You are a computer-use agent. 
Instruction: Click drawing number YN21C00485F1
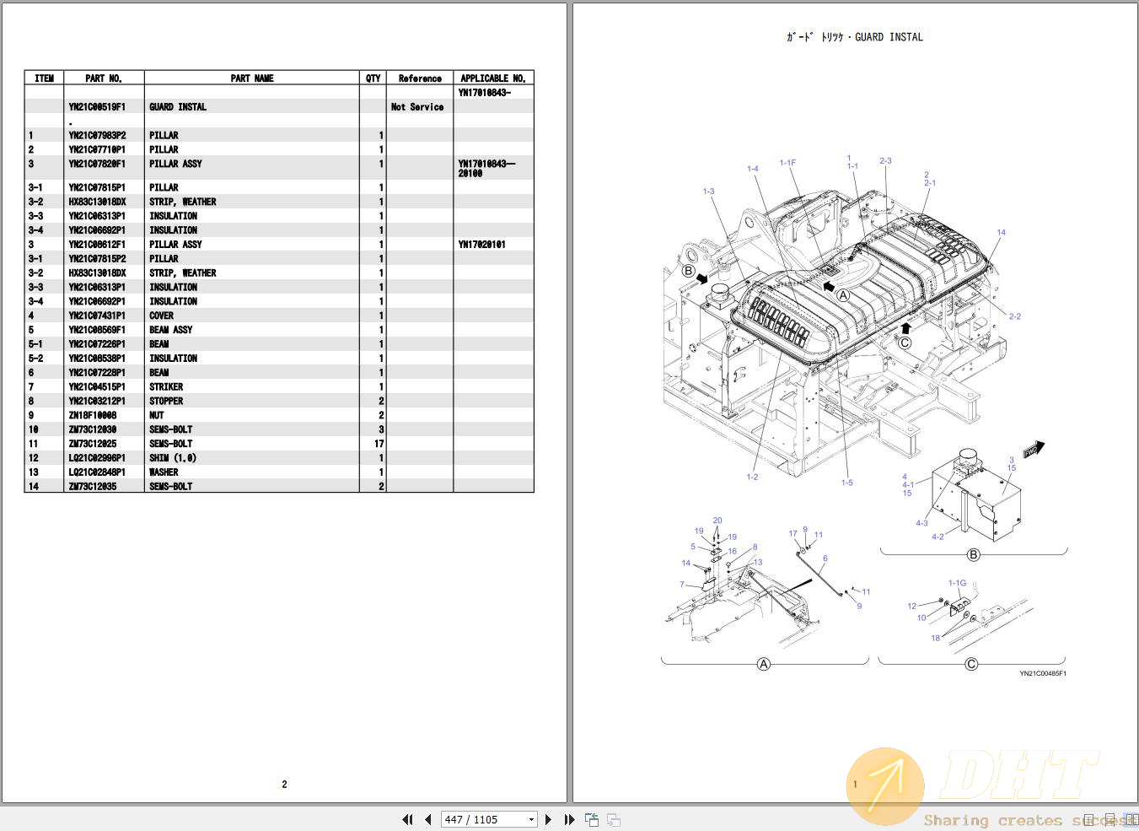point(1043,673)
